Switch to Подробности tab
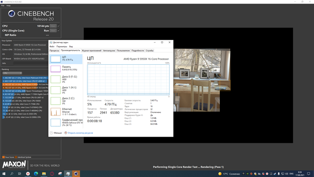The height and width of the screenshot is (177, 314). [138, 51]
